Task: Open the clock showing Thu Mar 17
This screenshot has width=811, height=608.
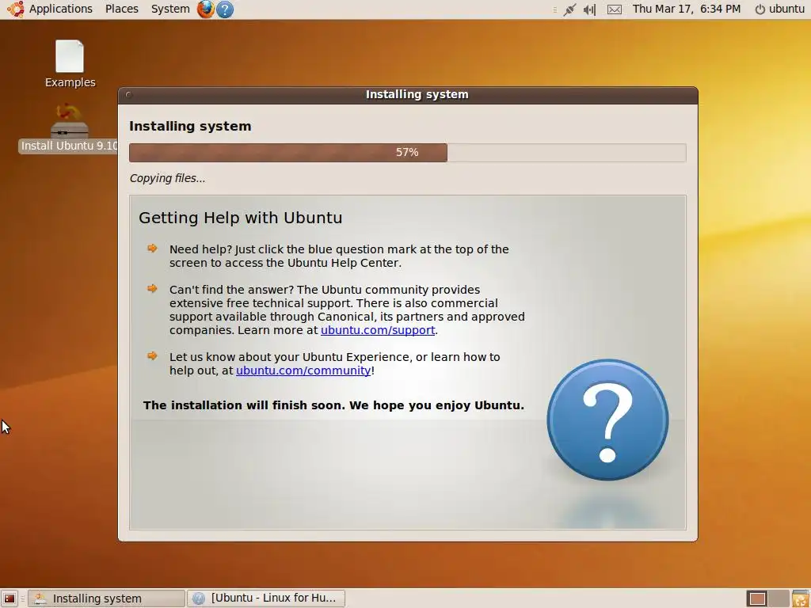Action: [687, 9]
